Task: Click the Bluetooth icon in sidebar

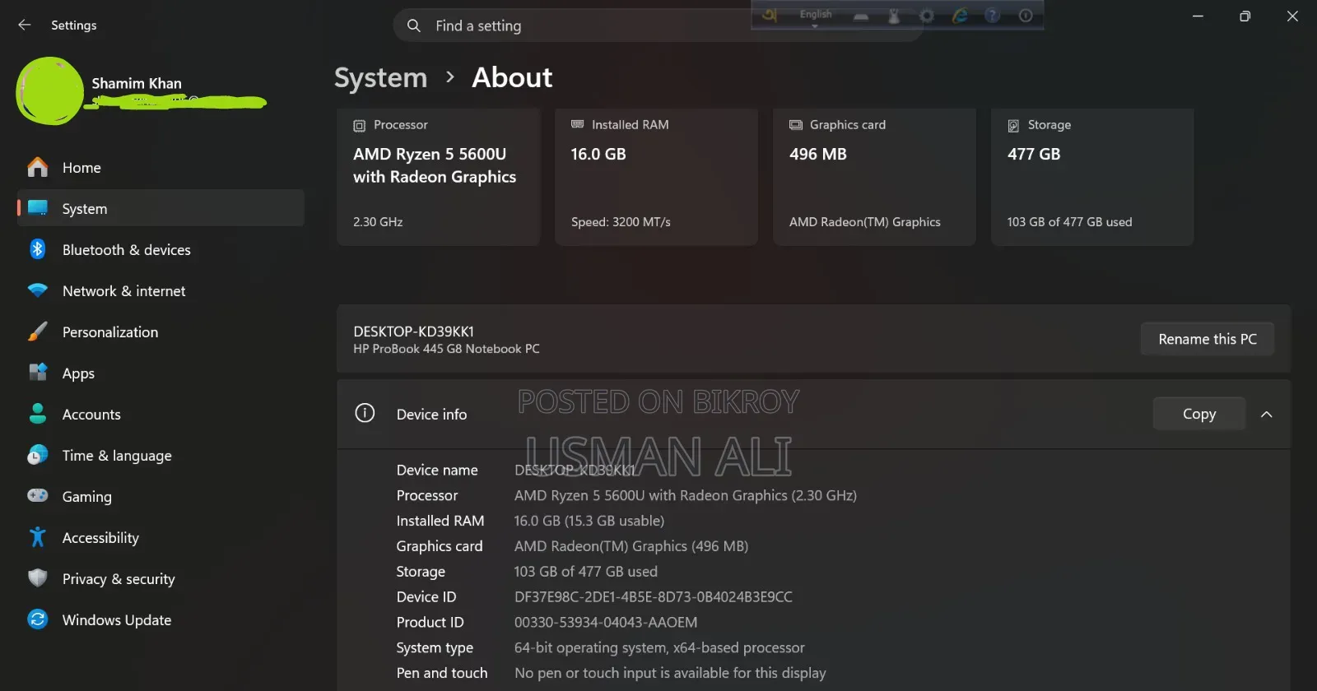Action: 38,249
